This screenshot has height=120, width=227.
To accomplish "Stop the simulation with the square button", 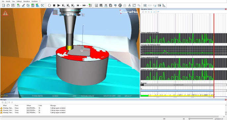I will coord(54,6).
